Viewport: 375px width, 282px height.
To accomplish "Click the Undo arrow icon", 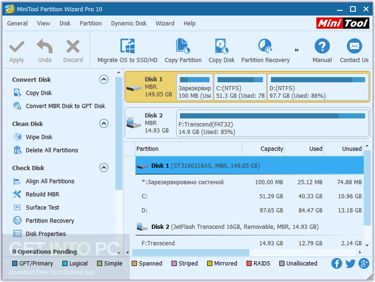I will point(44,46).
